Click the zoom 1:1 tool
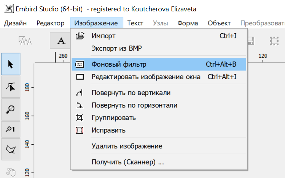 pos(11,130)
